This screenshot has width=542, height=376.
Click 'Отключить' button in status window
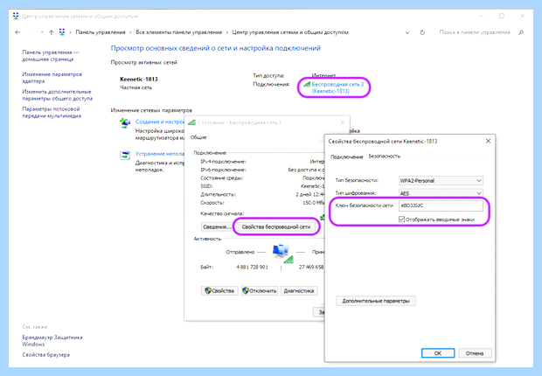260,291
